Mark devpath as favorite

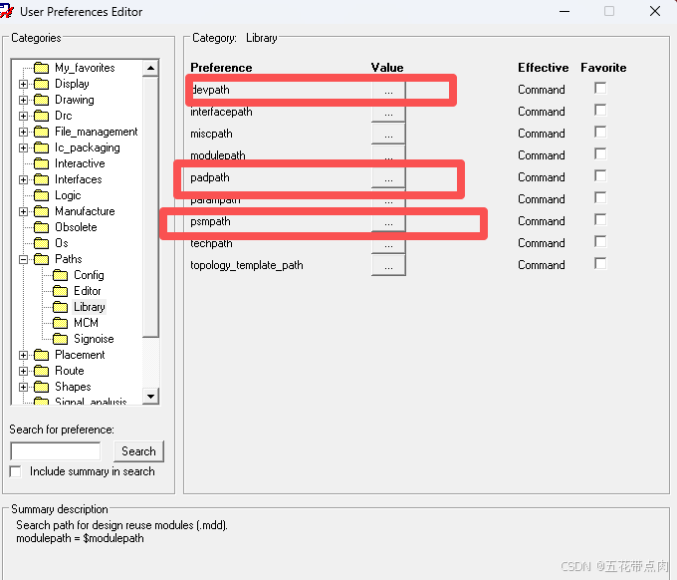(x=600, y=88)
